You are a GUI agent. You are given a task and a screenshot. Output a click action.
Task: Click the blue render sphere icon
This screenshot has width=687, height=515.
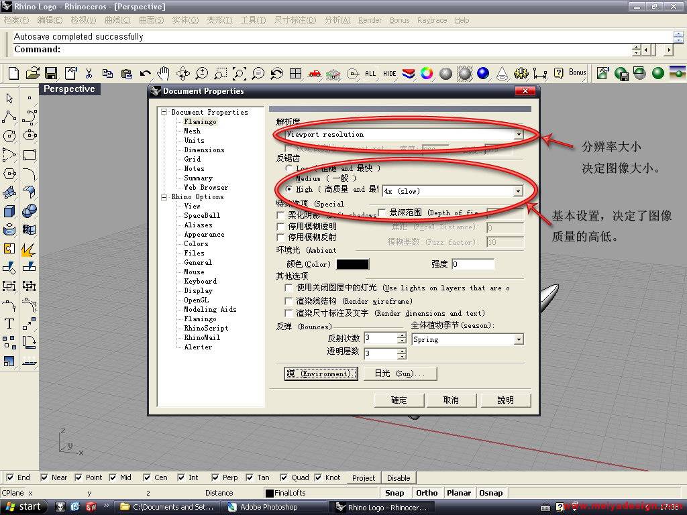coord(483,73)
